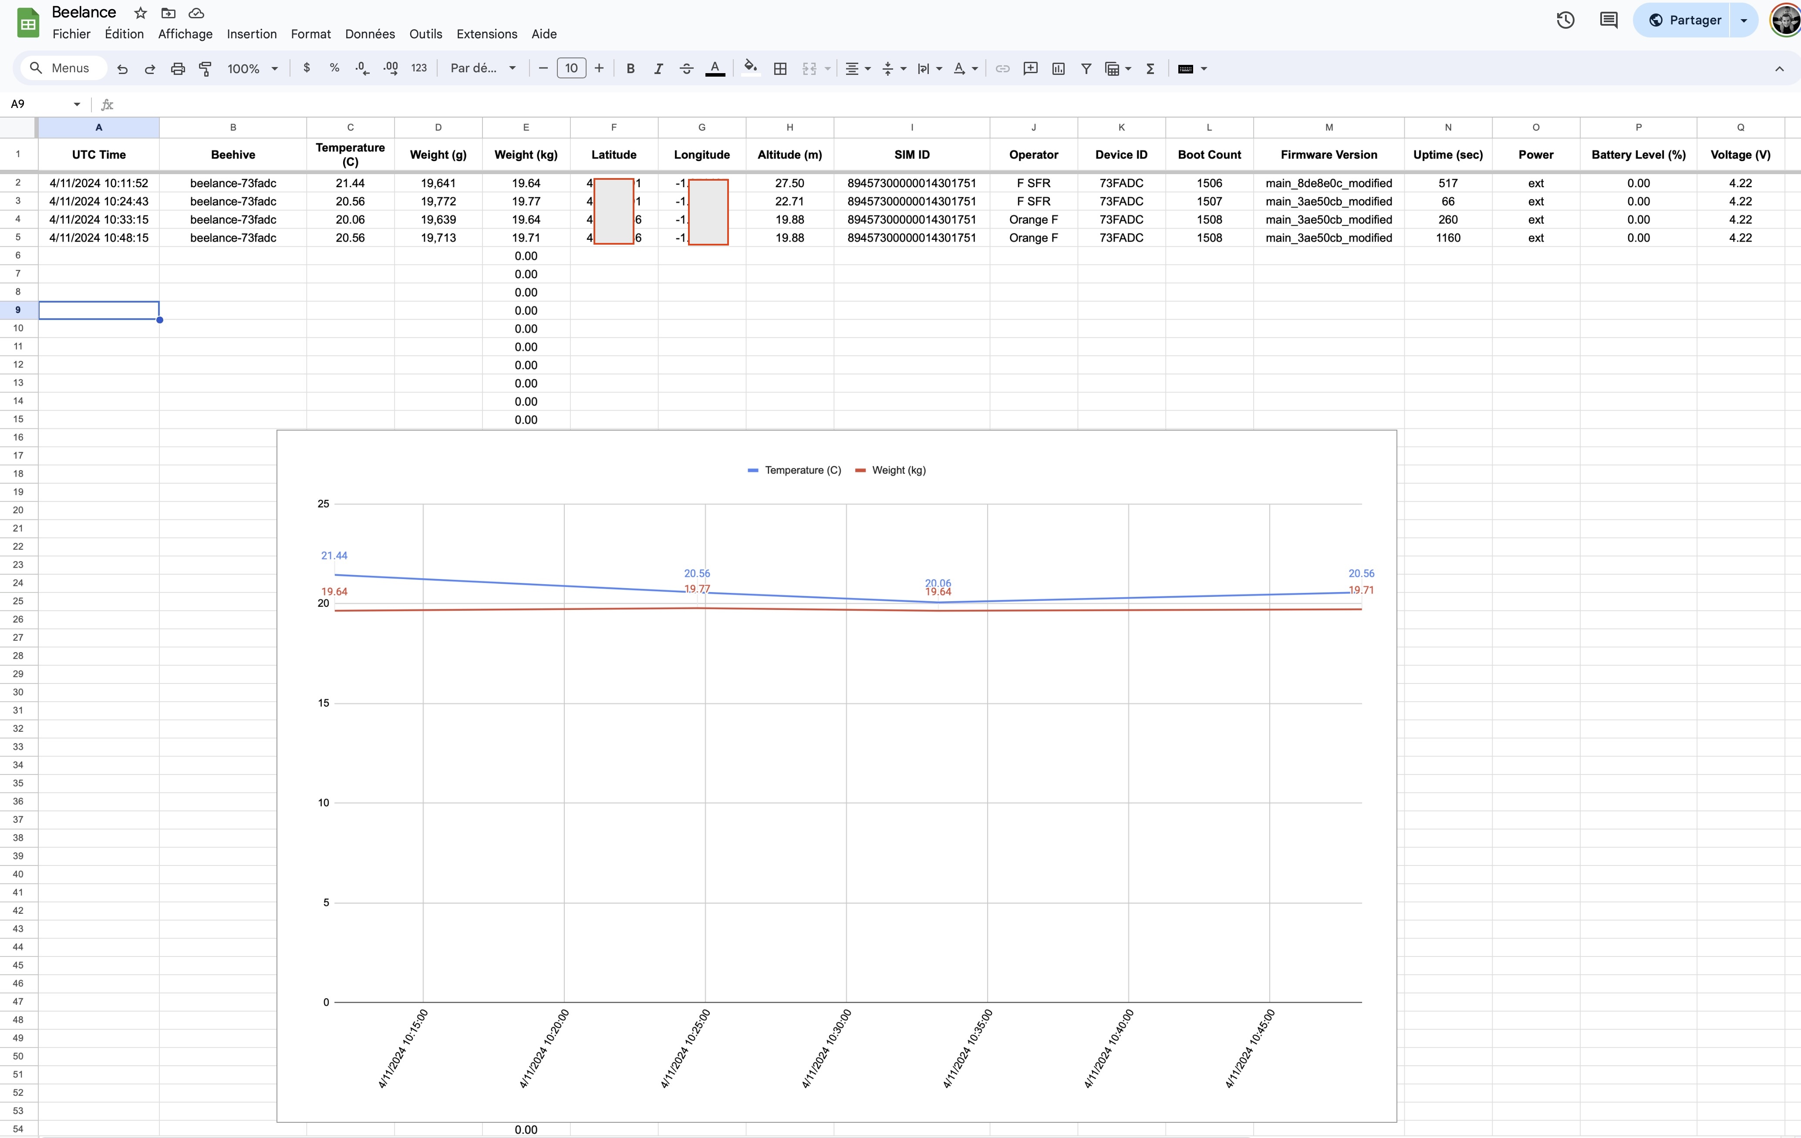The height and width of the screenshot is (1138, 1801).
Task: Click the font size input field
Action: click(571, 69)
